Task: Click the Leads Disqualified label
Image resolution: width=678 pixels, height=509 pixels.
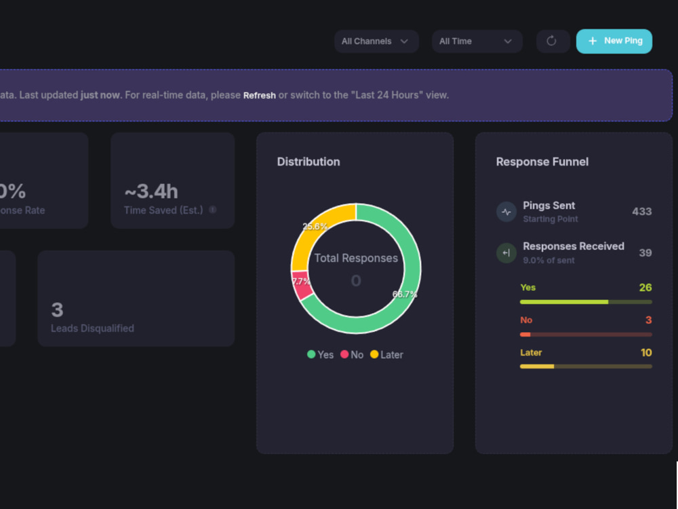Action: 92,328
